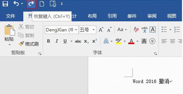The height and width of the screenshot is (94, 183).
Task: Open the 字体 dialog launcher
Action: [155, 54]
